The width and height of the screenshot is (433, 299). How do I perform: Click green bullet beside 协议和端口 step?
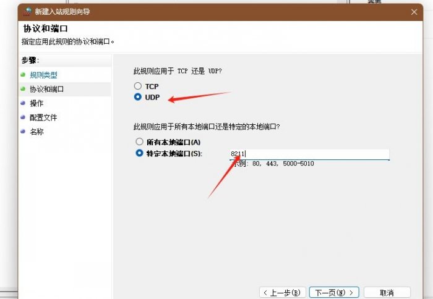[x=24, y=89]
